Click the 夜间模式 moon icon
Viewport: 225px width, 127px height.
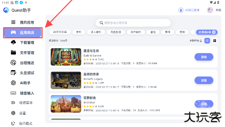pos(13,123)
